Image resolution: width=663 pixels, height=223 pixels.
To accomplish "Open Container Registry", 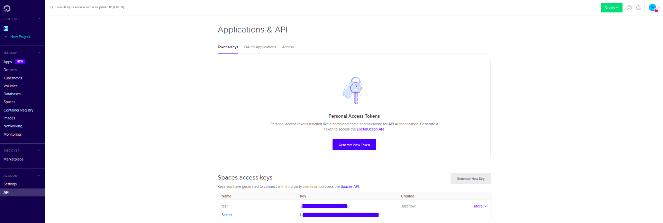I will (x=18, y=110).
